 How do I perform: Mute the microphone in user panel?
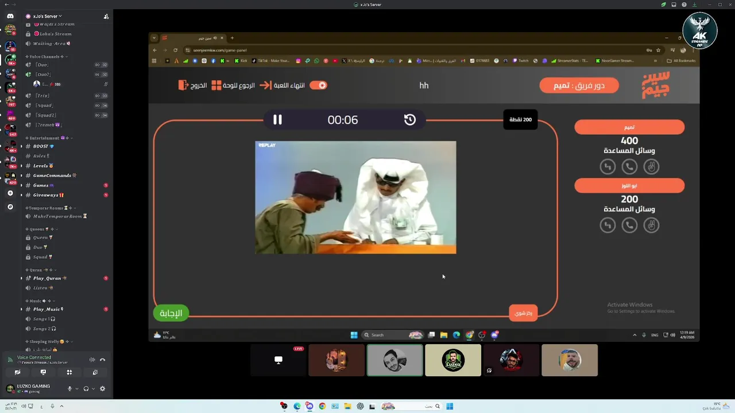(x=70, y=388)
